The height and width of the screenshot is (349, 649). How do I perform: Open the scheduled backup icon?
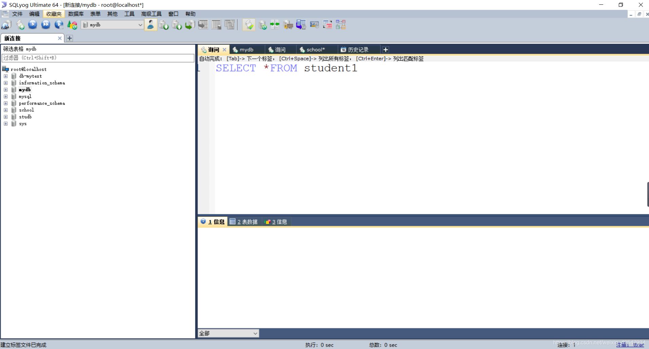[x=301, y=25]
